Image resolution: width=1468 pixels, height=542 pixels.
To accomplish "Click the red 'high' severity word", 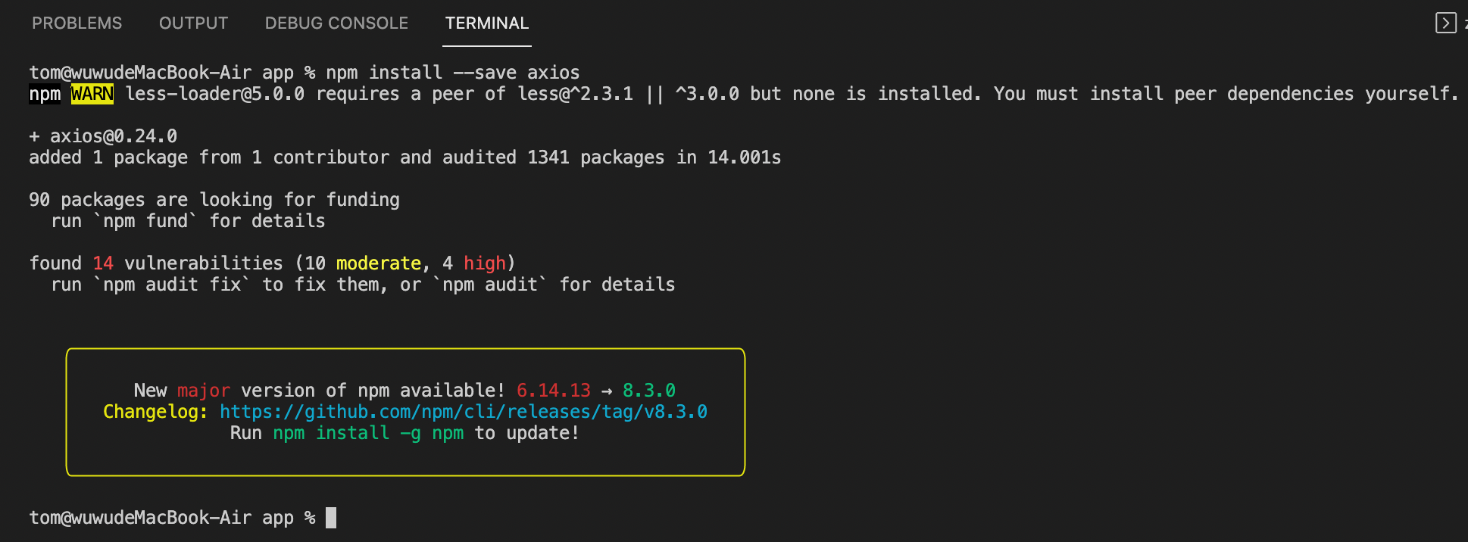I will 484,263.
